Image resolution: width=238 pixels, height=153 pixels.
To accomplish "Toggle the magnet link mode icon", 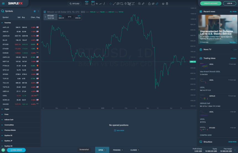I will [x=157, y=4].
